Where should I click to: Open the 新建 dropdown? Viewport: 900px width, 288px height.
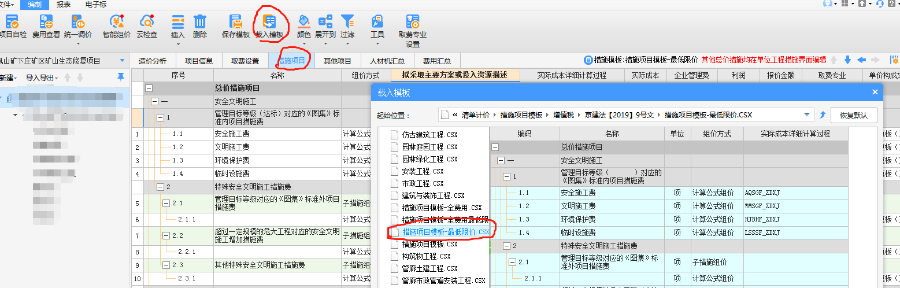click(8, 77)
